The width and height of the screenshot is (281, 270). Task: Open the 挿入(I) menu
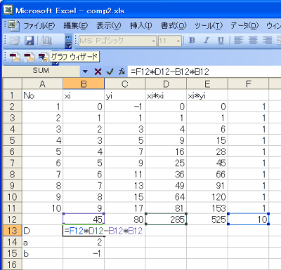pyautogui.click(x=141, y=25)
